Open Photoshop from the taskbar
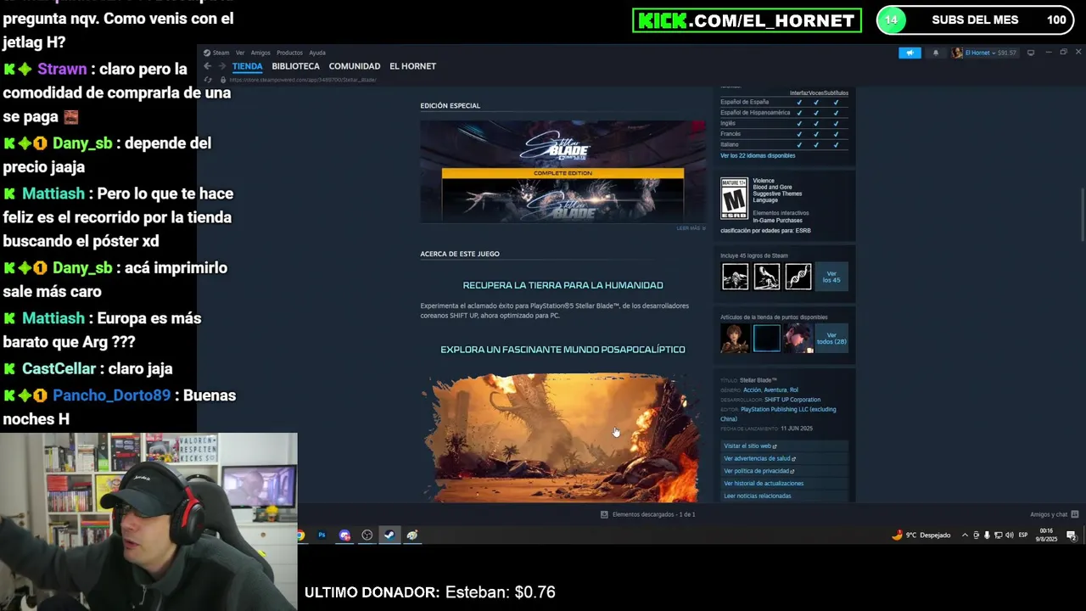This screenshot has height=611, width=1086. pyautogui.click(x=322, y=535)
